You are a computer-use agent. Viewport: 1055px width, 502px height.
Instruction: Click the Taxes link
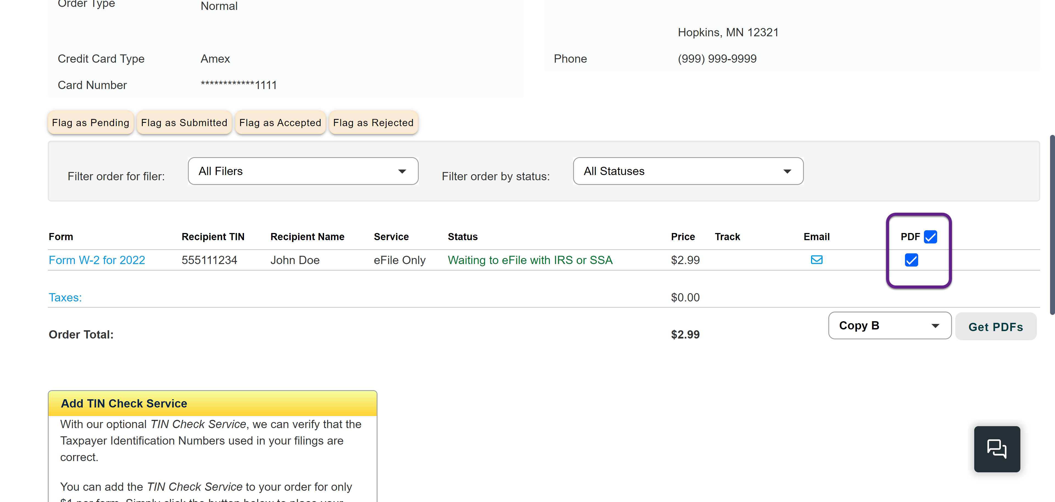click(65, 297)
